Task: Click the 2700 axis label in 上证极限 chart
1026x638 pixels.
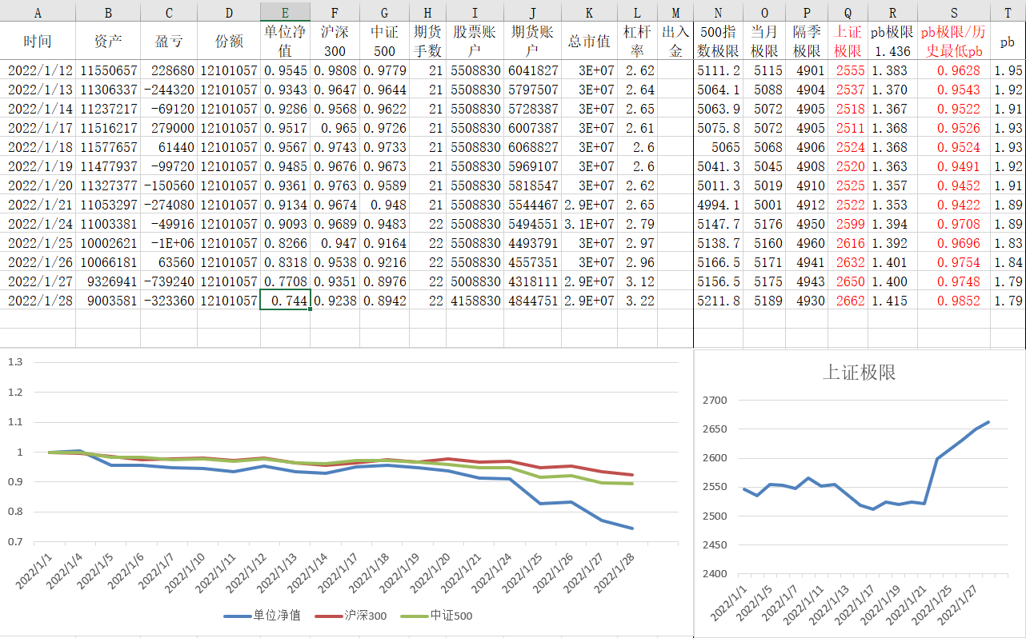Action: [x=712, y=401]
